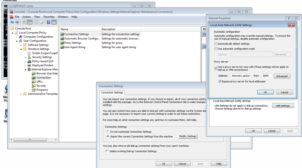The width and height of the screenshot is (302, 168).
Task: Click the Automatic Browser Configuration item icon
Action: pos(62,38)
